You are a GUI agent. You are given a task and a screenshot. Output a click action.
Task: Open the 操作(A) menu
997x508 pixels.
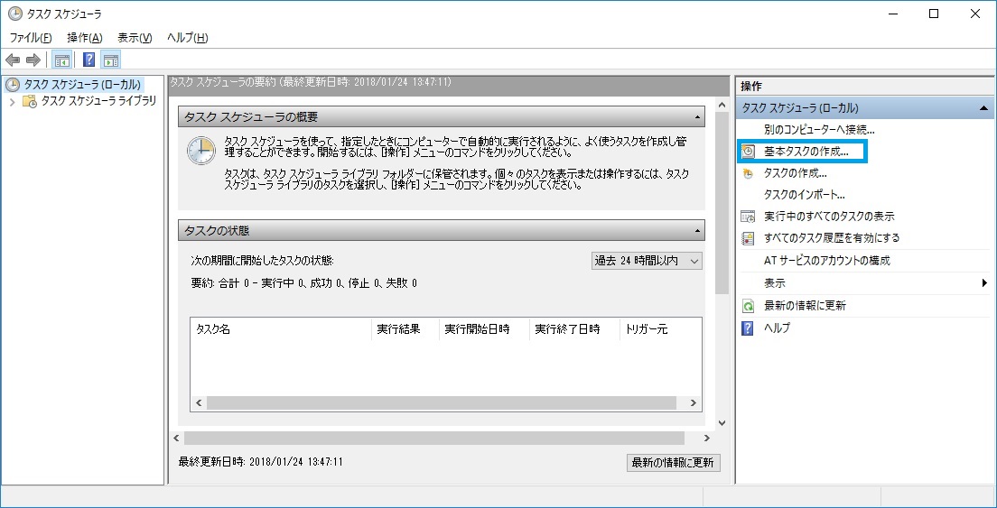(x=85, y=38)
